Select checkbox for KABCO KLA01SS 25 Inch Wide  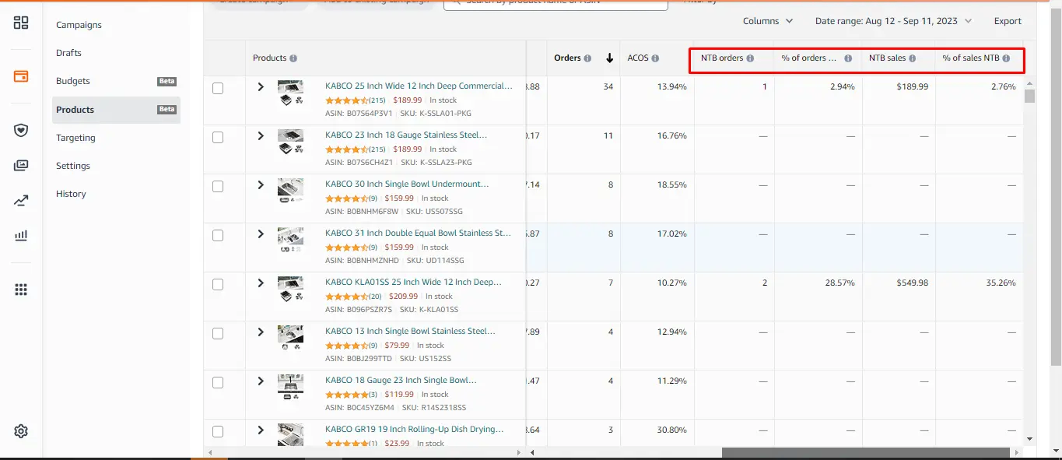(x=218, y=284)
